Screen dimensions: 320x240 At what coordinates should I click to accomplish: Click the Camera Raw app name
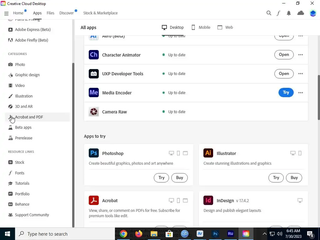[114, 112]
